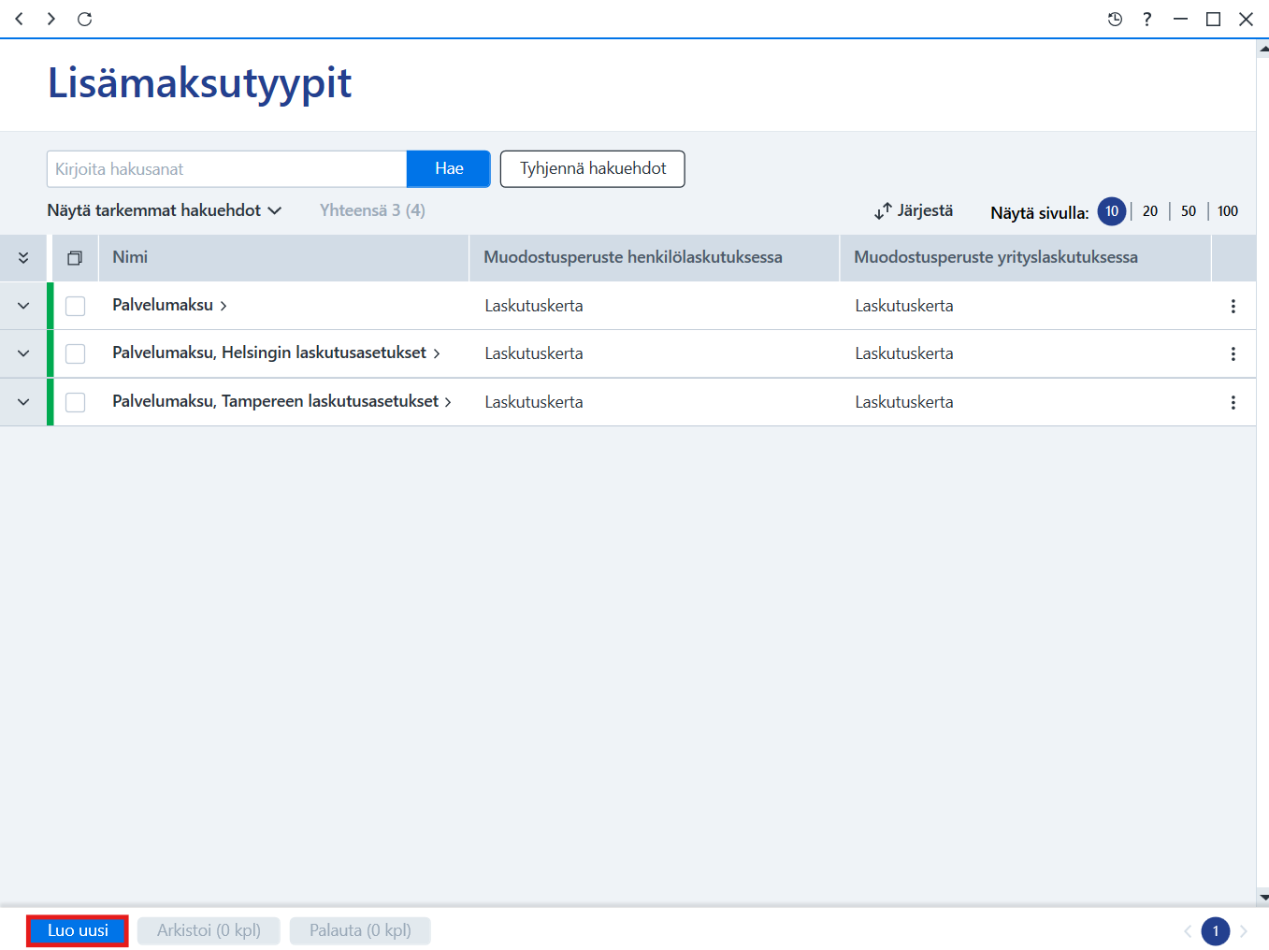This screenshot has width=1269, height=950.
Task: Tick the checkbox for Palvelumaksu
Action: coord(76,306)
